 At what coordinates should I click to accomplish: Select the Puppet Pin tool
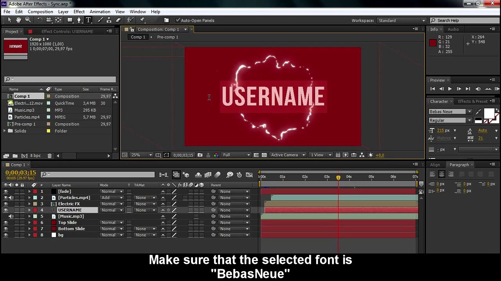click(x=142, y=20)
